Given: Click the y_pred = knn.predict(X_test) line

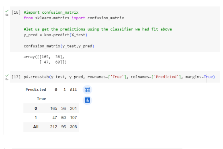Looking at the screenshot, I should [x=55, y=35].
